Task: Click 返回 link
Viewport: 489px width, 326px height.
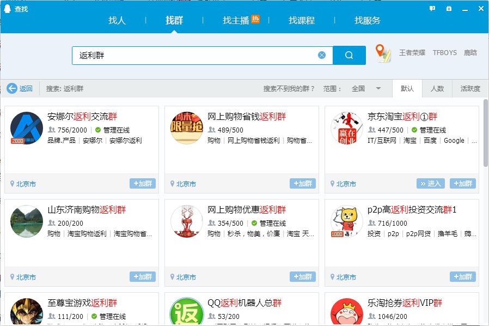Action: (x=26, y=89)
